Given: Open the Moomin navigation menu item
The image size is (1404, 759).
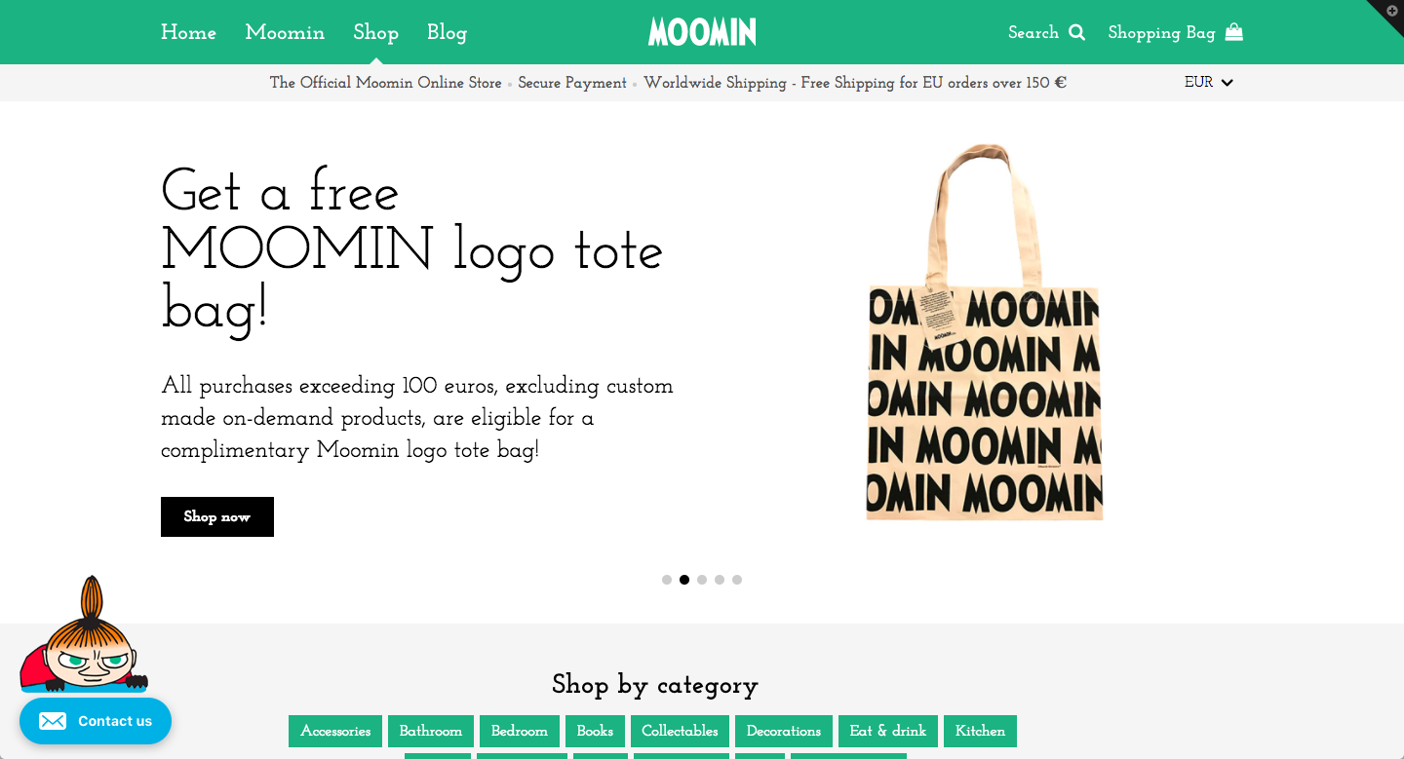Looking at the screenshot, I should (x=285, y=32).
